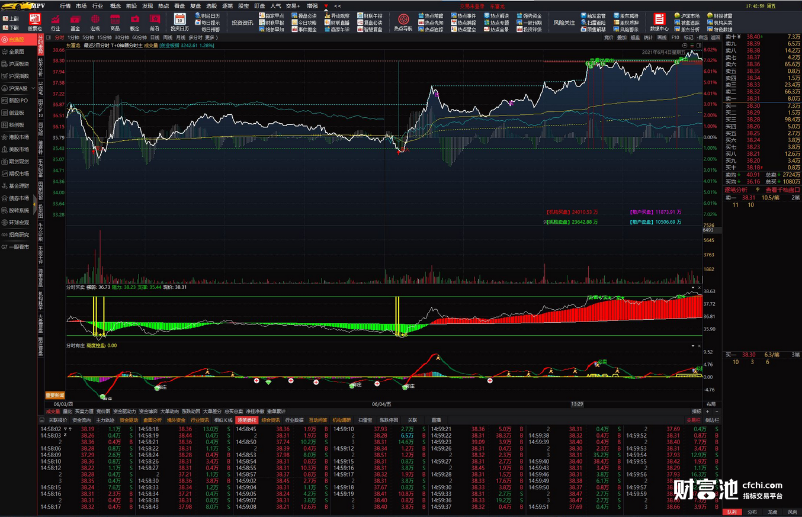Image resolution: width=802 pixels, height=517 pixels.
Task: Open the 选股 menu
Action: [x=211, y=6]
